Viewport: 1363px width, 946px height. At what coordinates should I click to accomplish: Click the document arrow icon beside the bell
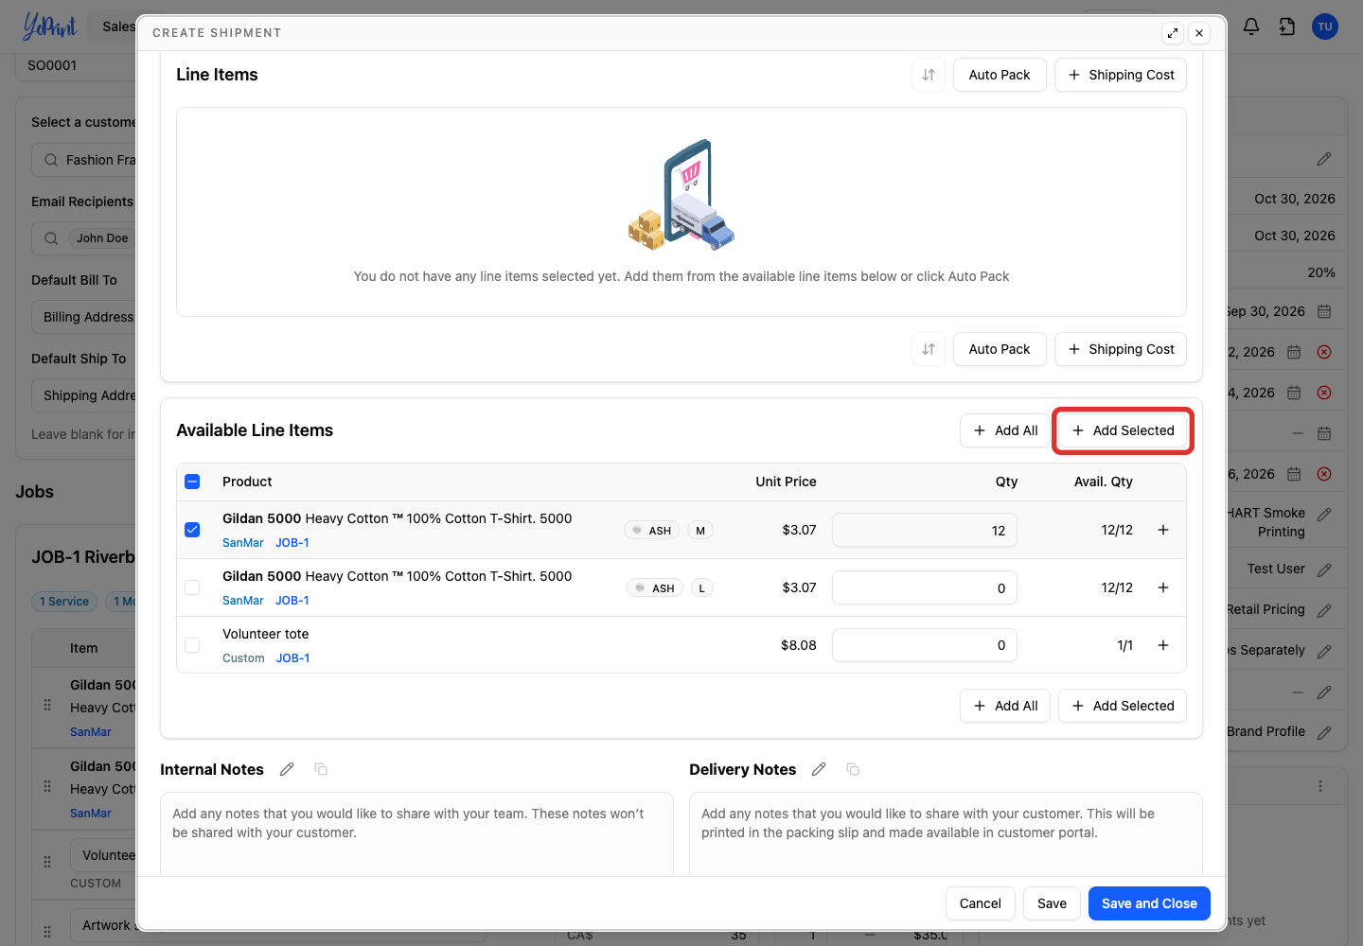tap(1287, 26)
